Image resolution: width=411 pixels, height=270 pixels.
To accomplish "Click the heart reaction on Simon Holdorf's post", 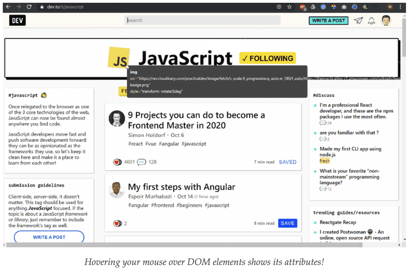I will [x=117, y=162].
